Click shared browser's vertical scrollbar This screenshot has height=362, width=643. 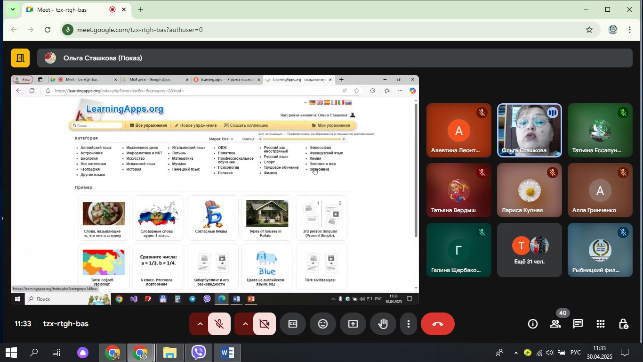(x=416, y=170)
